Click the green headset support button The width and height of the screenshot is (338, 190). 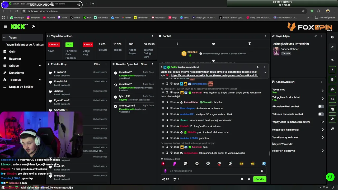[330, 177]
